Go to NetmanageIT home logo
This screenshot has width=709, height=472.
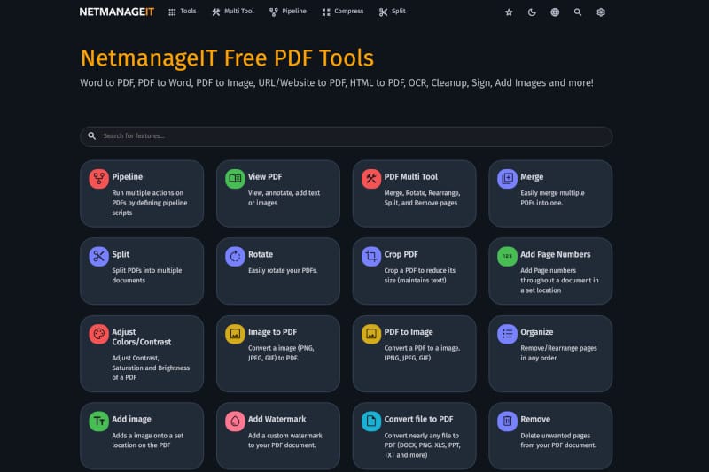coord(114,12)
